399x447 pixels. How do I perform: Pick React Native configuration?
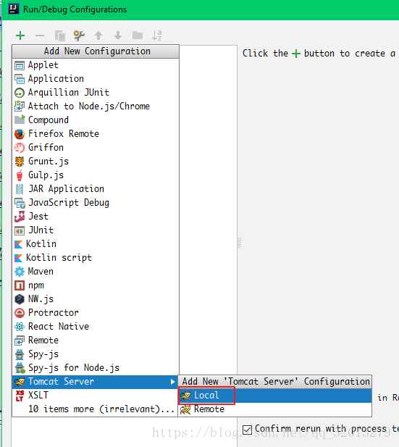[96, 327]
